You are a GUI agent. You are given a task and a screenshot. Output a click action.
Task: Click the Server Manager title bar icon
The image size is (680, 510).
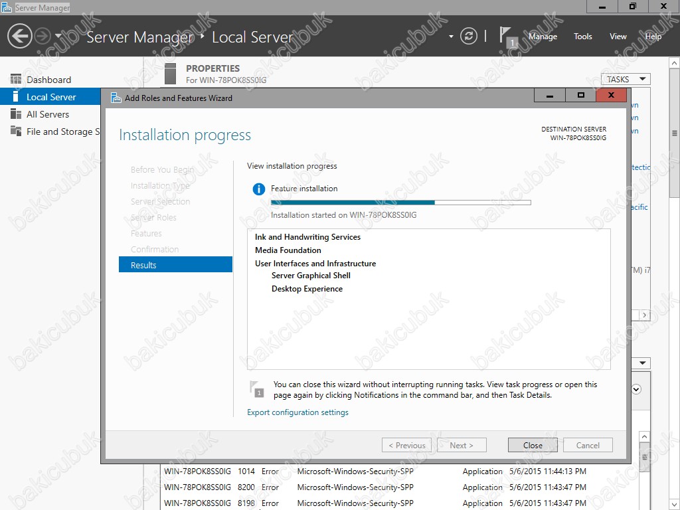tap(6, 7)
